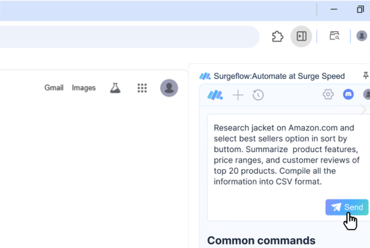Click the Google account avatar
Viewport: 370px width, 248px height.
click(169, 88)
